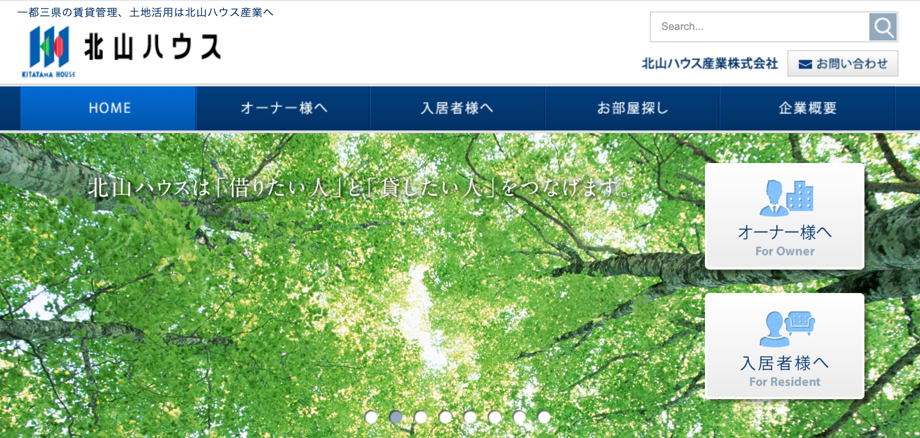Select the envelope icon on お問い合わせ button
Screen dimensions: 920x438
click(806, 63)
